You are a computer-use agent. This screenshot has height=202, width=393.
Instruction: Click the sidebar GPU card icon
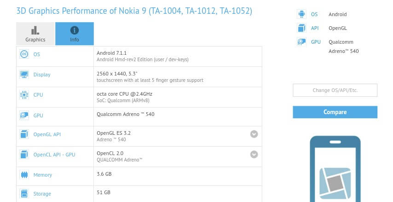(x=301, y=41)
